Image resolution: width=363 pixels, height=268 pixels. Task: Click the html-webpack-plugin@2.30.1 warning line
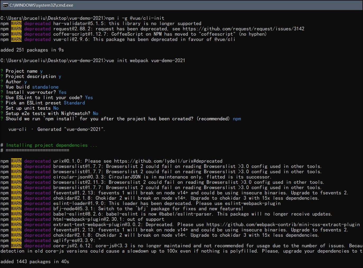point(82,219)
